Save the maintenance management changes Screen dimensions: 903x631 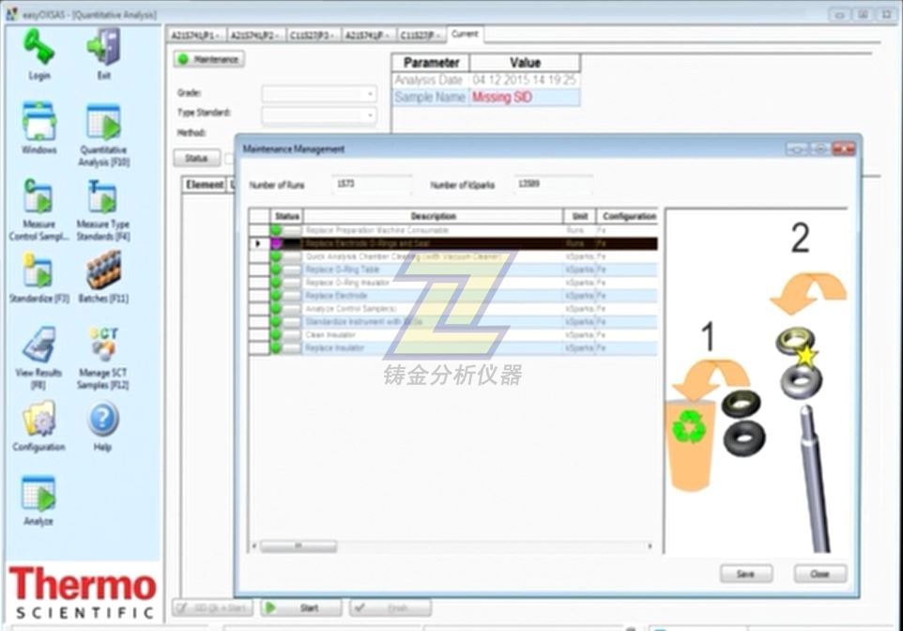tap(745, 574)
